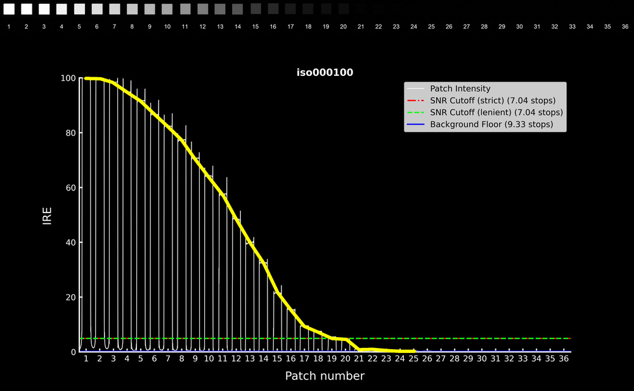
Task: Click 'SNR Cutoff (strict)' legend entry
Action: [492, 101]
